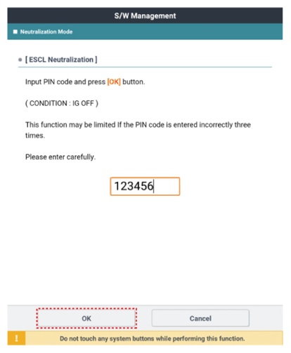Select the Neutralization Mode header label
The height and width of the screenshot is (353, 291).
[46, 32]
